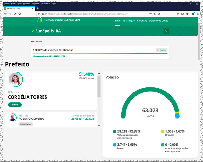Image resolution: width=203 pixels, height=162 pixels.
Task: Click the Firefox reload page icon
Action: pos(15,14)
